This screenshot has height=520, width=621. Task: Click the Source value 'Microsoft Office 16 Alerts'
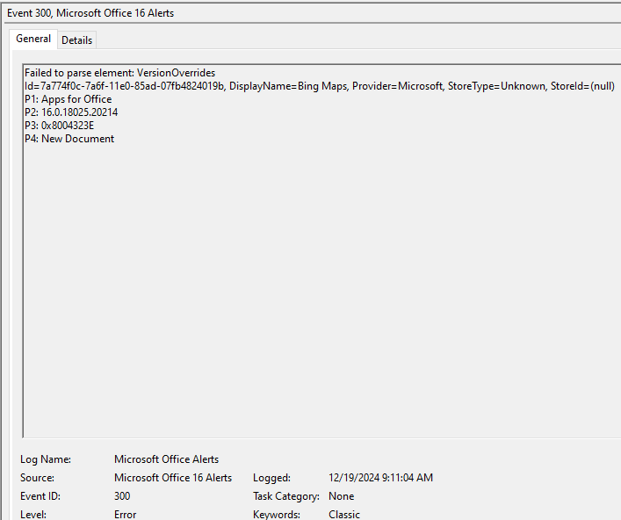173,478
